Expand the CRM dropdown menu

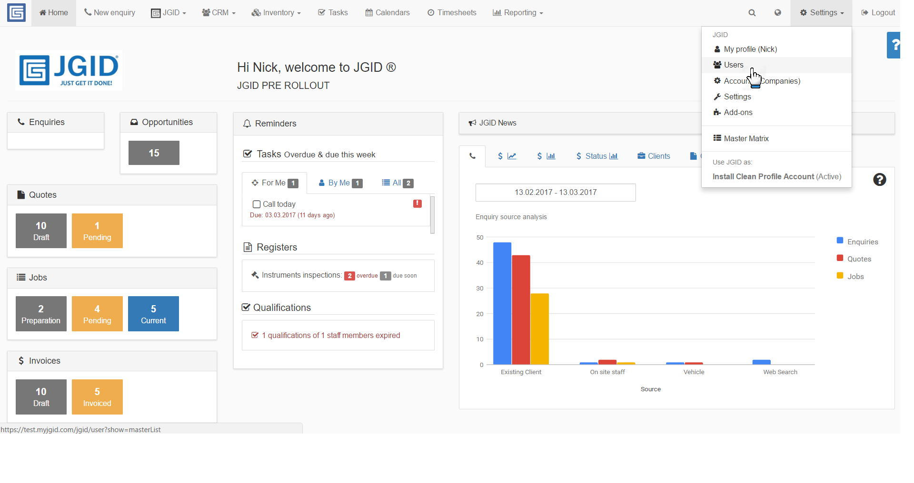click(x=219, y=13)
